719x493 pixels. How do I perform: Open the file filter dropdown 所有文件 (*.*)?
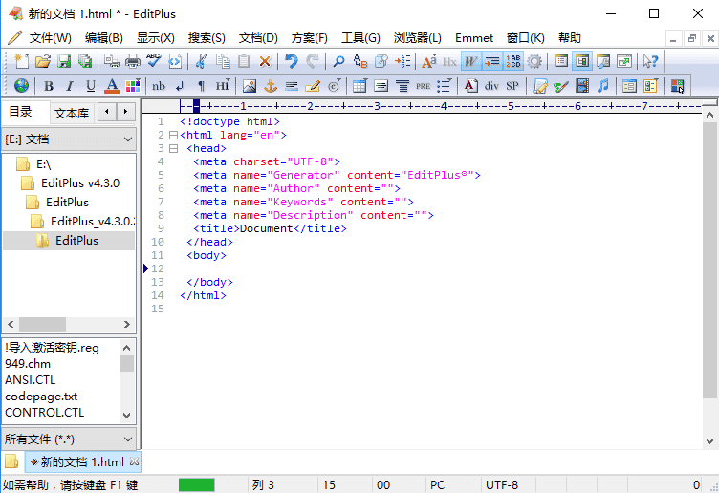tap(70, 439)
